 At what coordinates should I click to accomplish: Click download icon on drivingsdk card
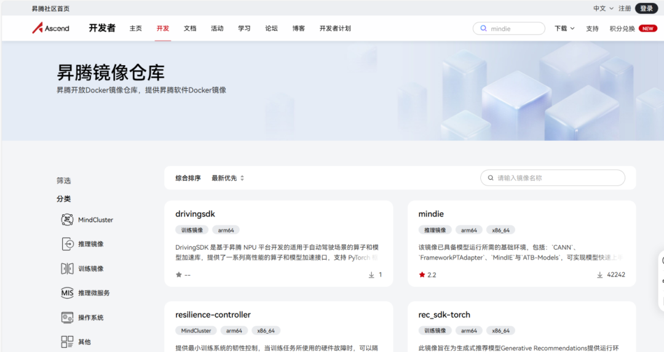(371, 275)
